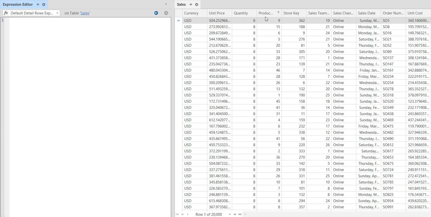Pin the Expression Editor panel

(38, 4)
